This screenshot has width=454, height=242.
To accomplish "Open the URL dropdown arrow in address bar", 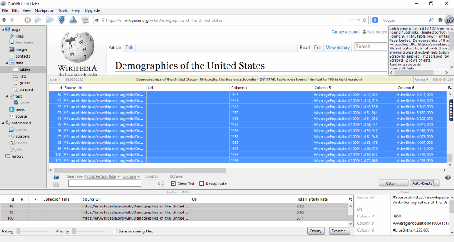I will [359, 20].
